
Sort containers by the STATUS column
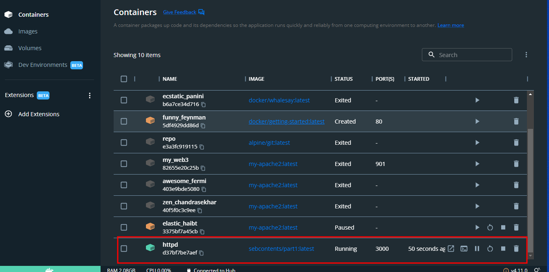(x=343, y=79)
